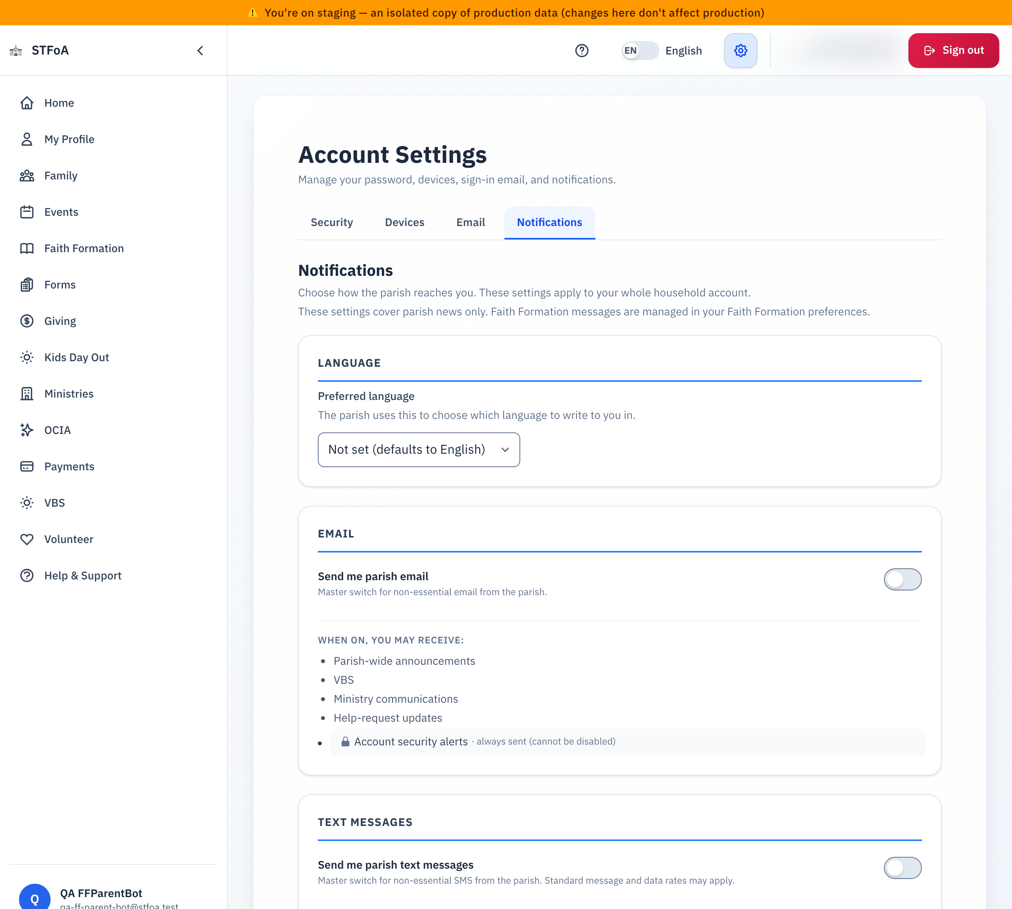The image size is (1012, 909).
Task: Click the Ministry communications bullet text
Action: pos(396,699)
